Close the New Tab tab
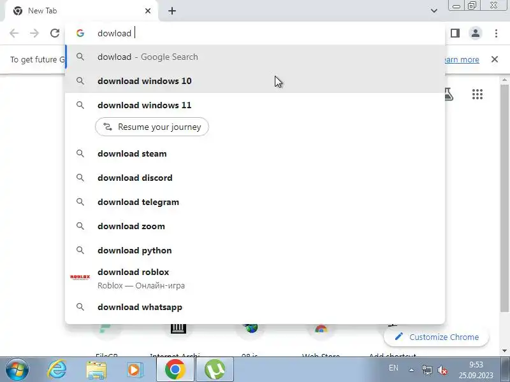Viewport: 510px width, 382px height. [148, 11]
